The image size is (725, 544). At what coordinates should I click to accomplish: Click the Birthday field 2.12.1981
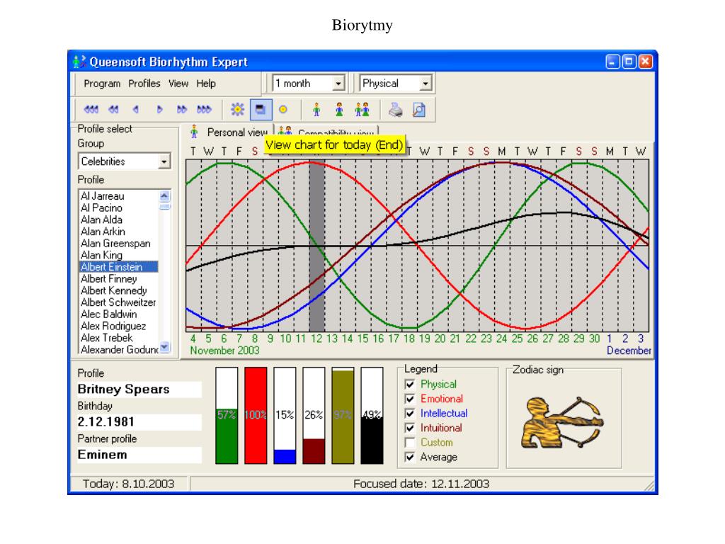(139, 422)
